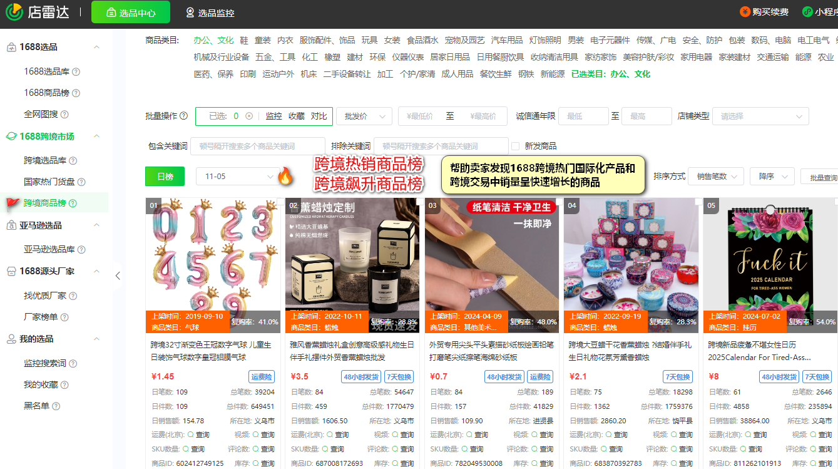Clear selection with the x beside 已选 0
Image resolution: width=838 pixels, height=469 pixels.
pyautogui.click(x=250, y=116)
